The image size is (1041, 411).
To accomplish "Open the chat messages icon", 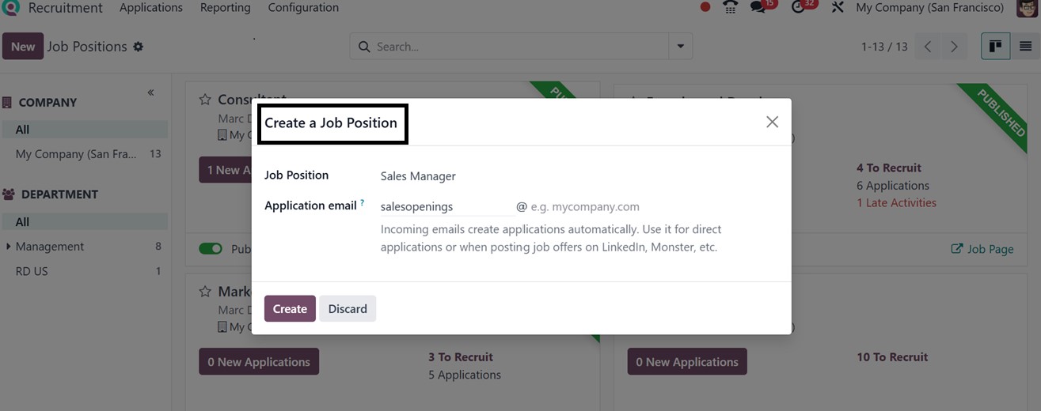I will pyautogui.click(x=758, y=8).
